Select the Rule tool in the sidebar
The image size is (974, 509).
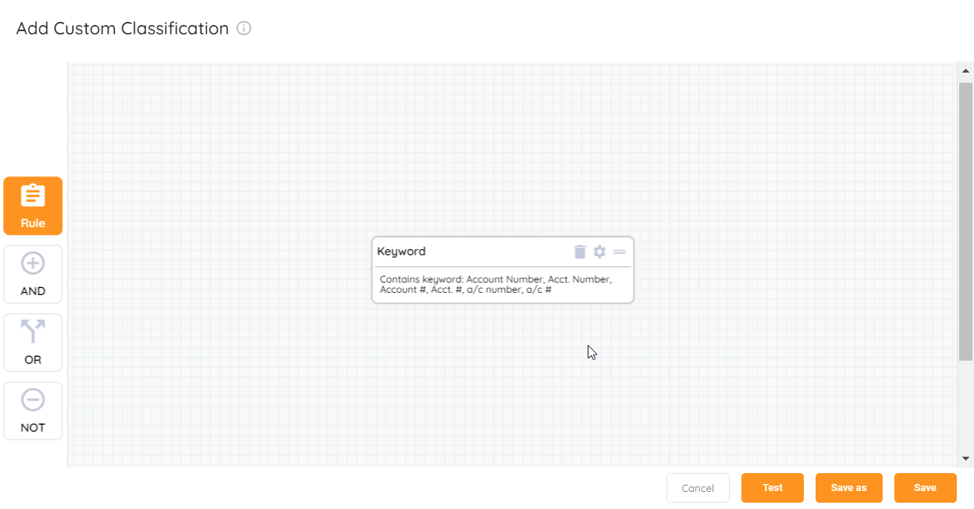(x=32, y=205)
